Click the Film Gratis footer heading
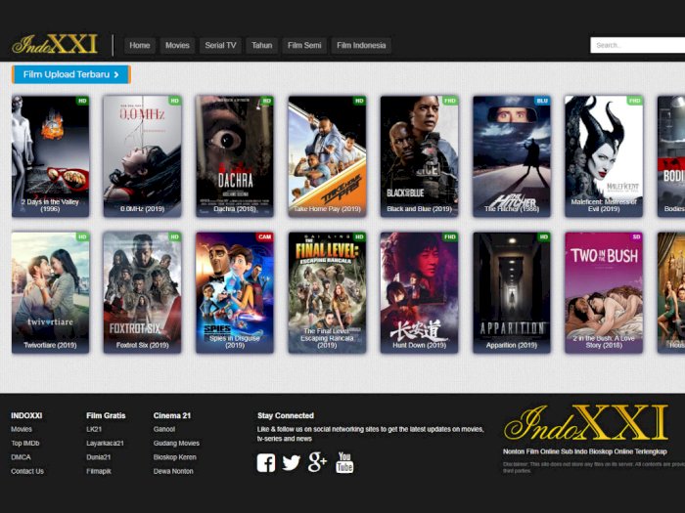685x513 pixels. click(x=106, y=415)
